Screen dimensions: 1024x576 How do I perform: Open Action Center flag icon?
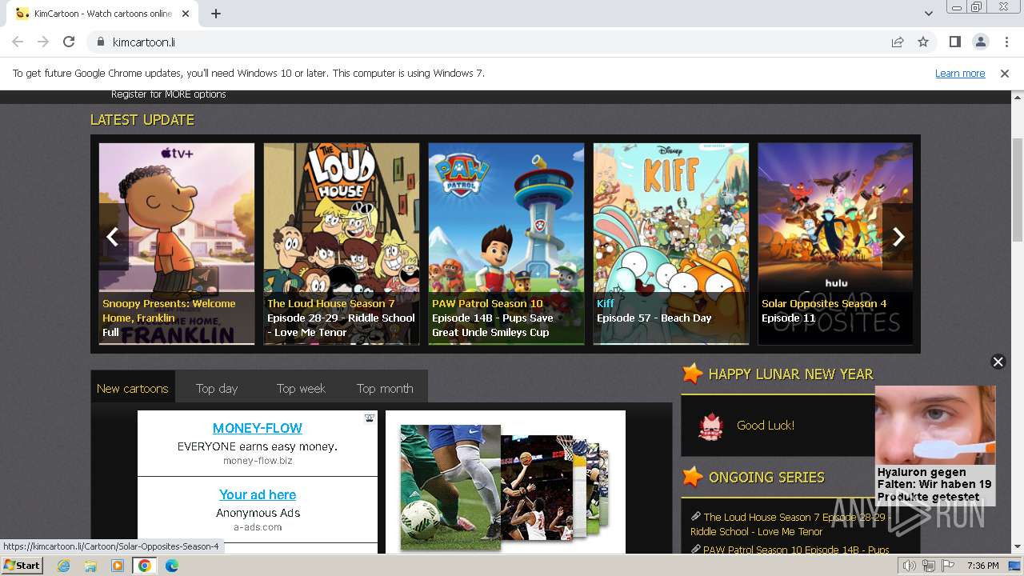(947, 566)
